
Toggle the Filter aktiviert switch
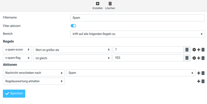click(x=73, y=26)
